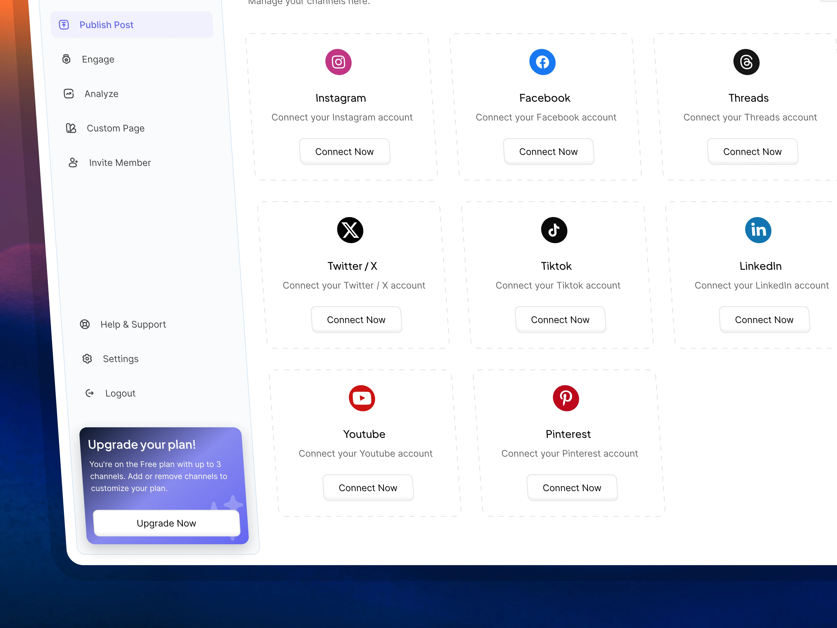This screenshot has height=628, width=837.
Task: Click the Threads logo icon
Action: click(x=746, y=62)
